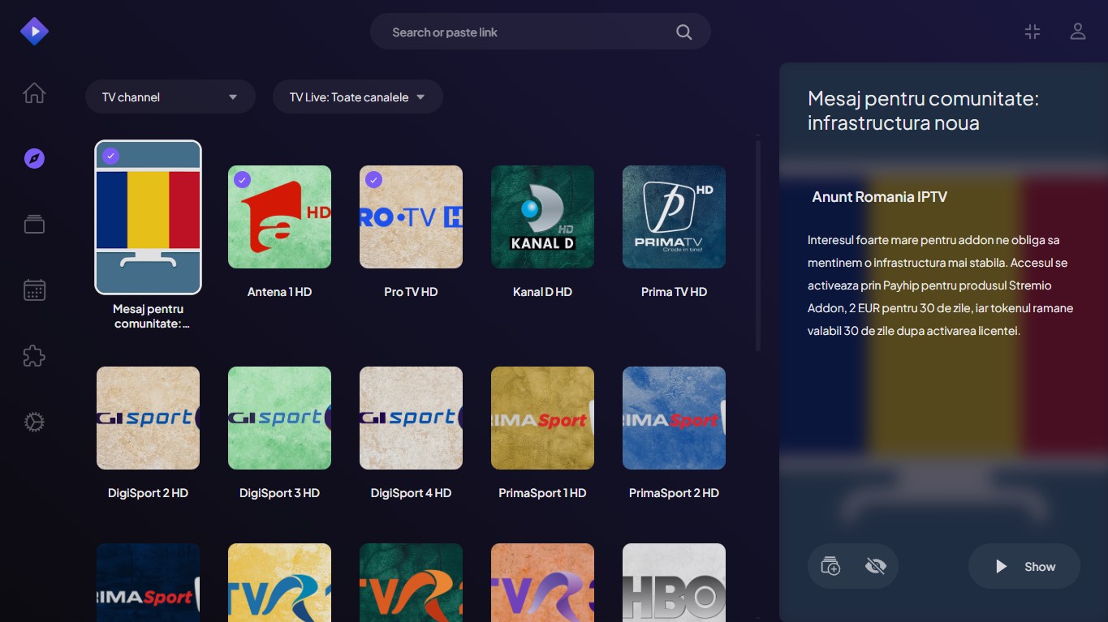Click the catalog vertical scrollbar
This screenshot has height=622, width=1108.
(758, 246)
